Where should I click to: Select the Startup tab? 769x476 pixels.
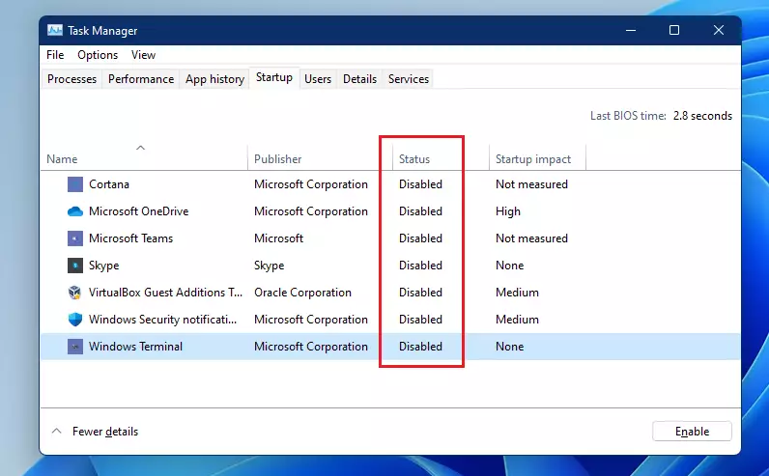tap(274, 77)
